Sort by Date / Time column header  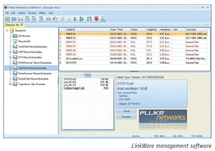[x=120, y=30]
